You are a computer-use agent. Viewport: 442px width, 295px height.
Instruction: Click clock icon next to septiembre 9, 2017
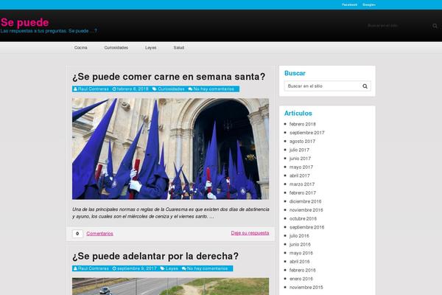[114, 268]
